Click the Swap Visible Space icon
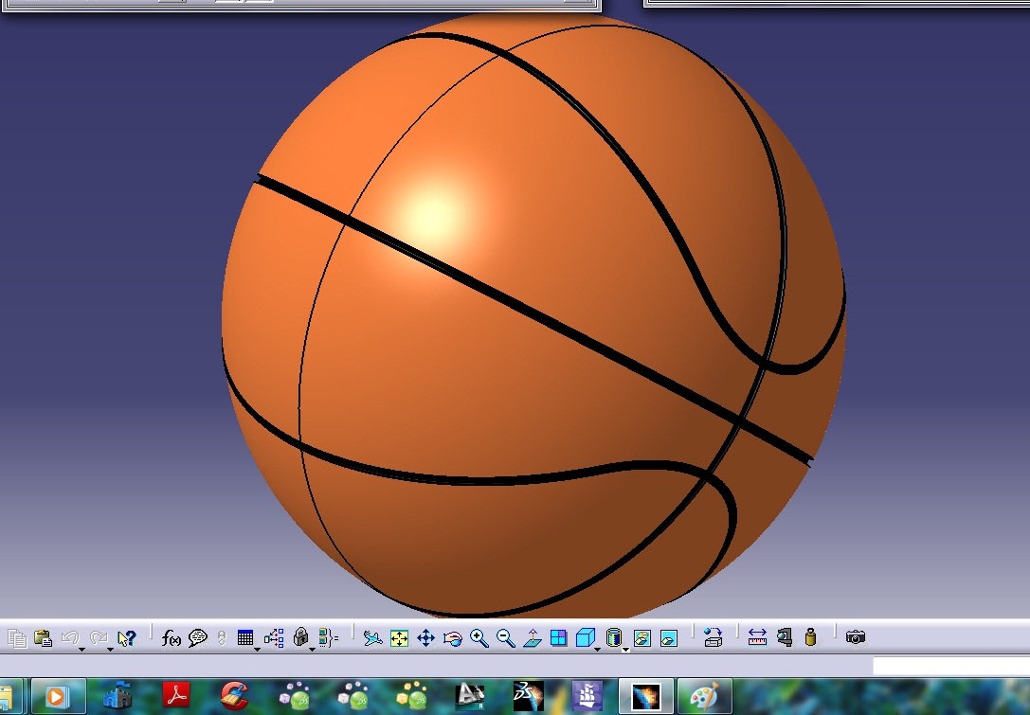Viewport: 1030px width, 715px height. pyautogui.click(x=669, y=638)
